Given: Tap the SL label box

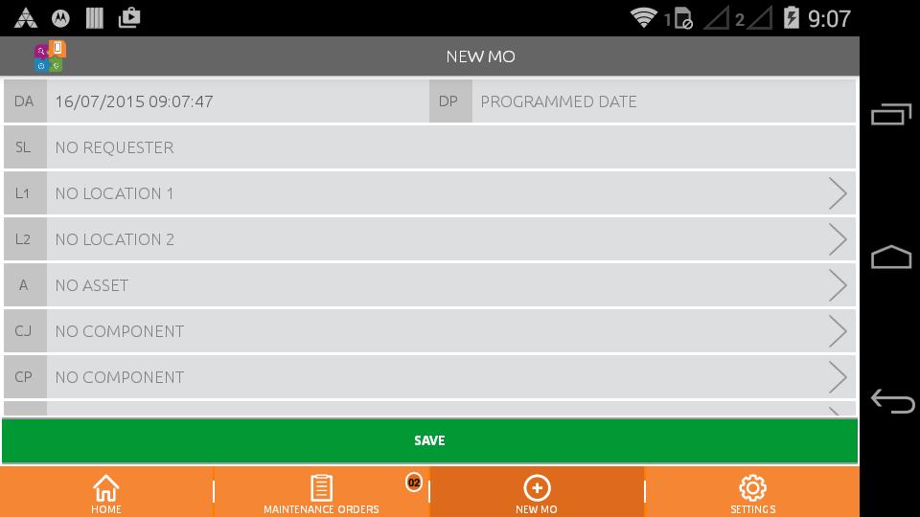Looking at the screenshot, I should pos(25,147).
